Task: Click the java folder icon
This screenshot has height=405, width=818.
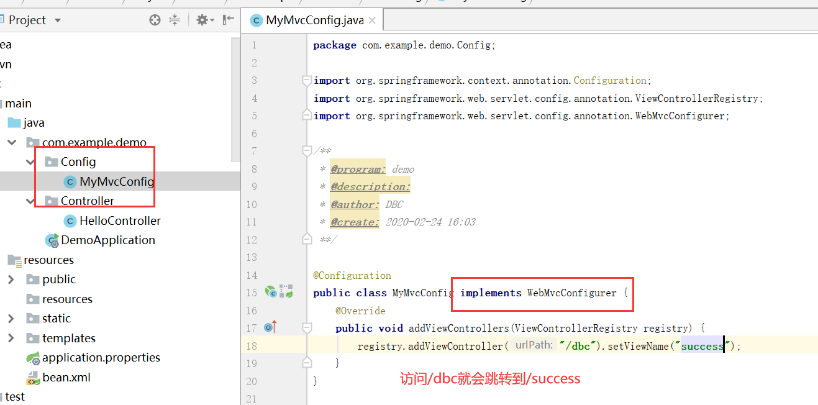Action: click(14, 123)
